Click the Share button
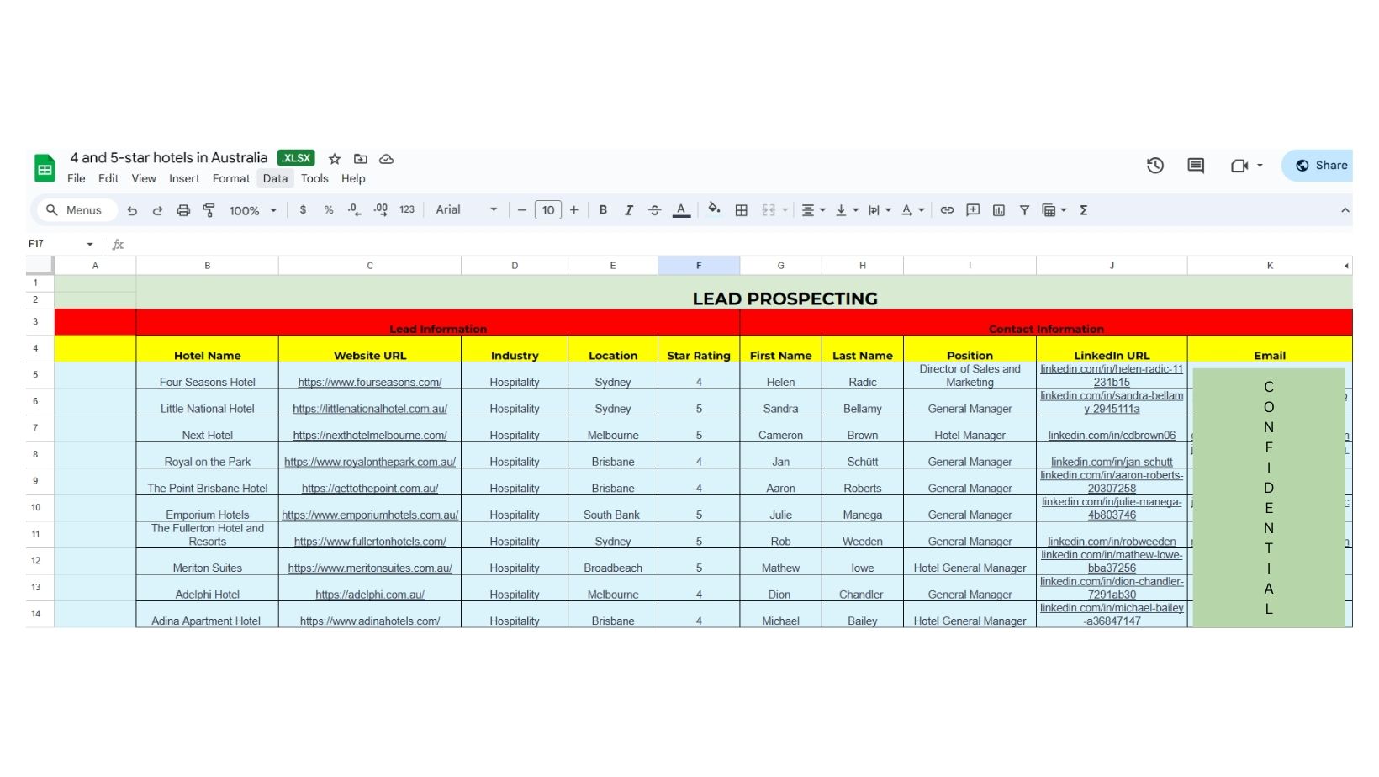 (x=1318, y=166)
